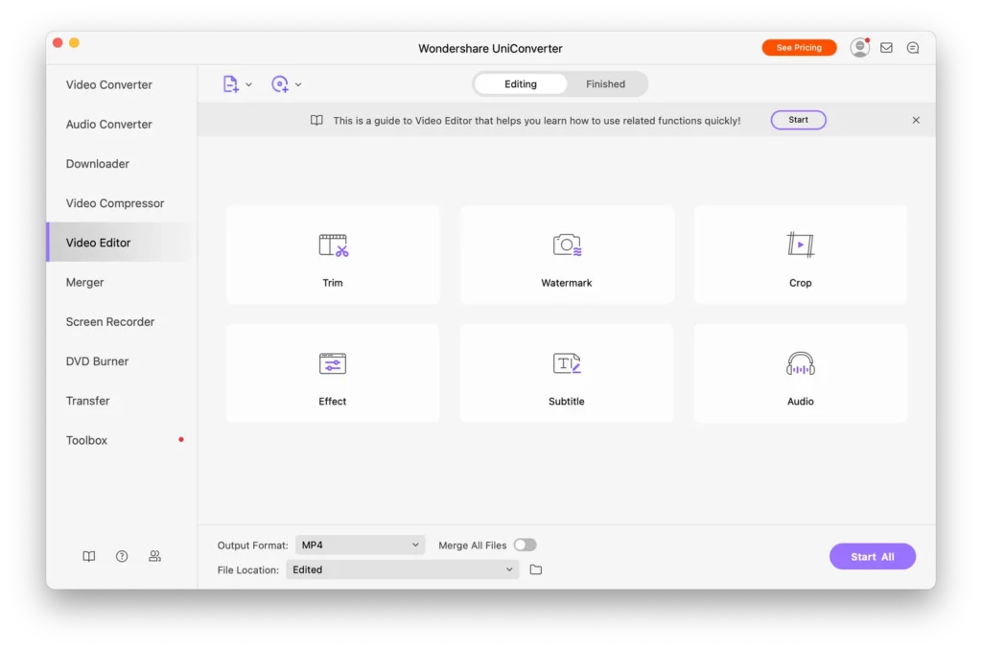This screenshot has height=650, width=982.
Task: Click the Crop card label
Action: pos(801,283)
